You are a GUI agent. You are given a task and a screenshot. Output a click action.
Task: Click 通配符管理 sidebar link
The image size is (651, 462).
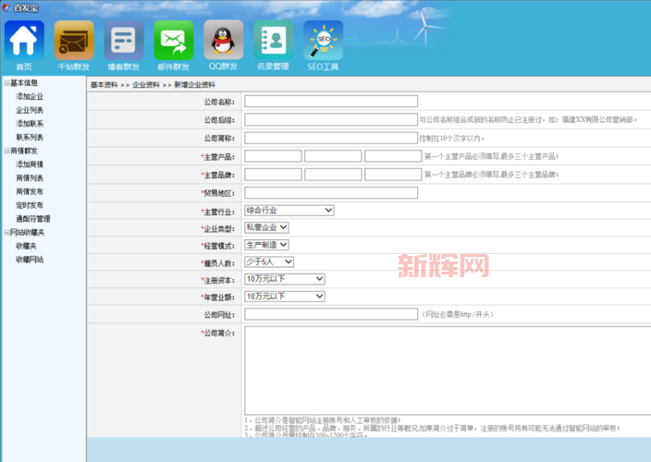(32, 219)
